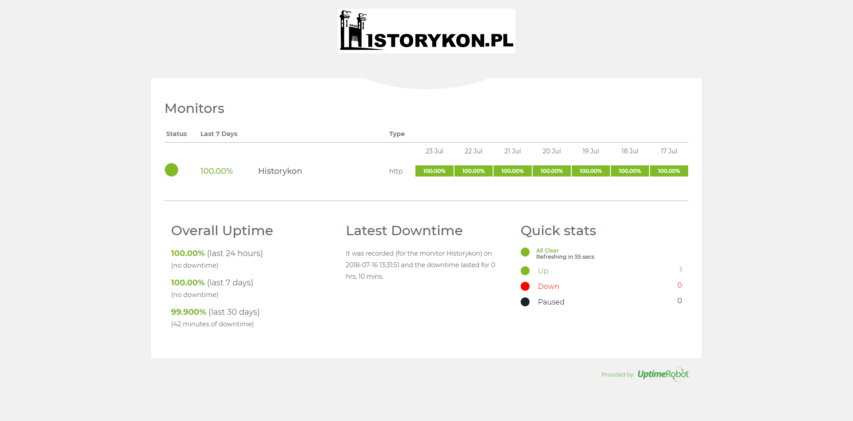The image size is (853, 421).
Task: Expand the Last 7 Days column header
Action: click(x=219, y=134)
